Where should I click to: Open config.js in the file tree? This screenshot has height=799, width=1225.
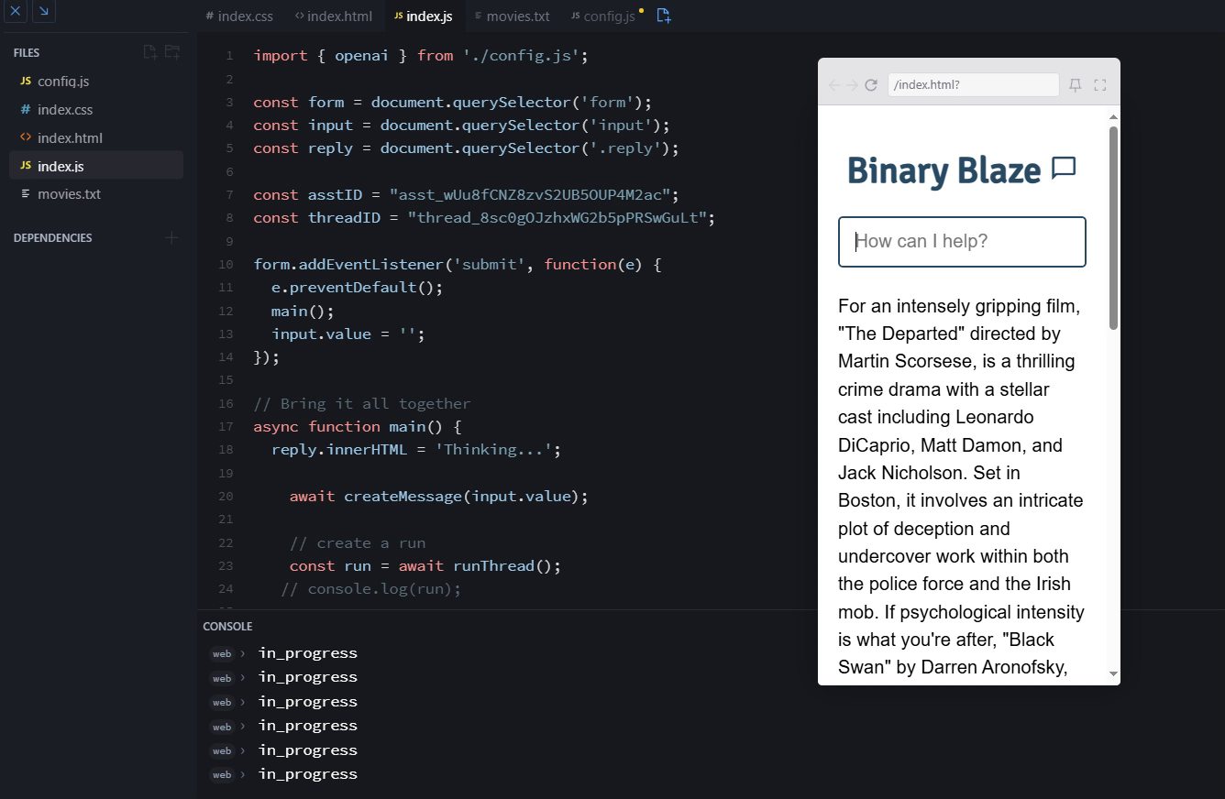pyautogui.click(x=63, y=82)
